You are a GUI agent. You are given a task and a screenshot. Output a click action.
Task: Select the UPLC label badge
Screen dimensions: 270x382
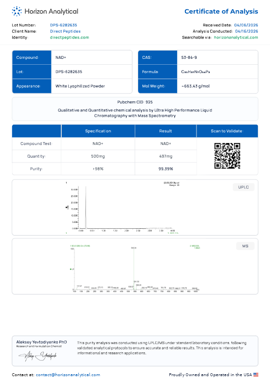click(x=243, y=187)
